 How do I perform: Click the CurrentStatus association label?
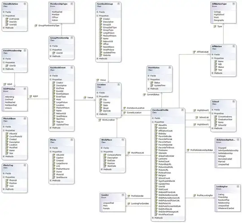tap(153, 94)
